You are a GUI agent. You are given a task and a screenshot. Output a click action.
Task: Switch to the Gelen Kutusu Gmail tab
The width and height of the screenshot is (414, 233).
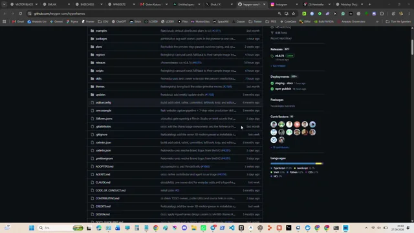coord(153,5)
